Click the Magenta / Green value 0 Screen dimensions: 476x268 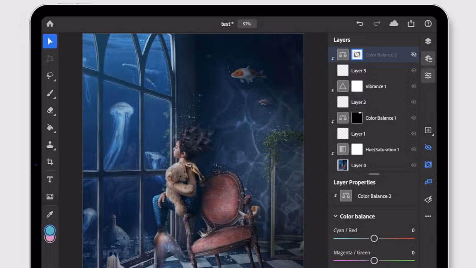[413, 252]
